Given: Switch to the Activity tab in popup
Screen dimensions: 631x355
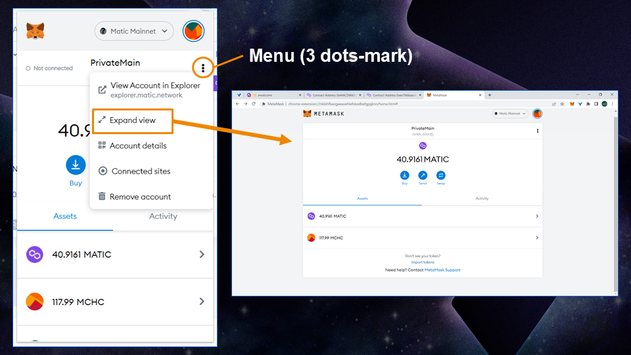Looking at the screenshot, I should click(x=163, y=216).
